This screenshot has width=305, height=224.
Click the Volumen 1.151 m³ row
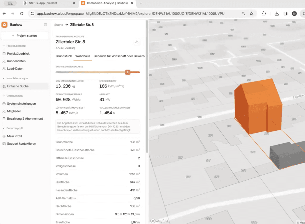pos(98,174)
